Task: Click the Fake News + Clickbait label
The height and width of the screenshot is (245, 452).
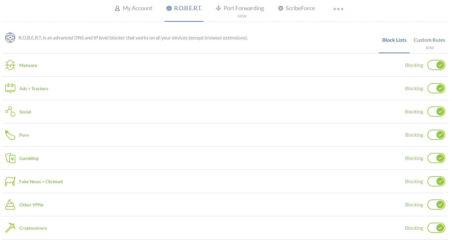Action: click(41, 182)
